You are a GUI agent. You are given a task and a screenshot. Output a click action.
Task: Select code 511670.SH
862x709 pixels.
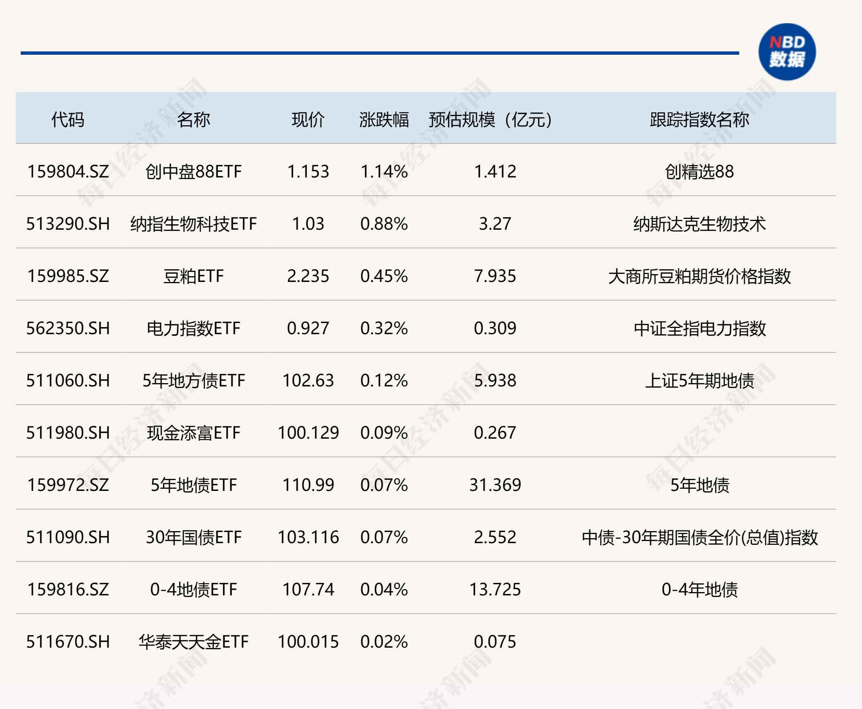(68, 642)
